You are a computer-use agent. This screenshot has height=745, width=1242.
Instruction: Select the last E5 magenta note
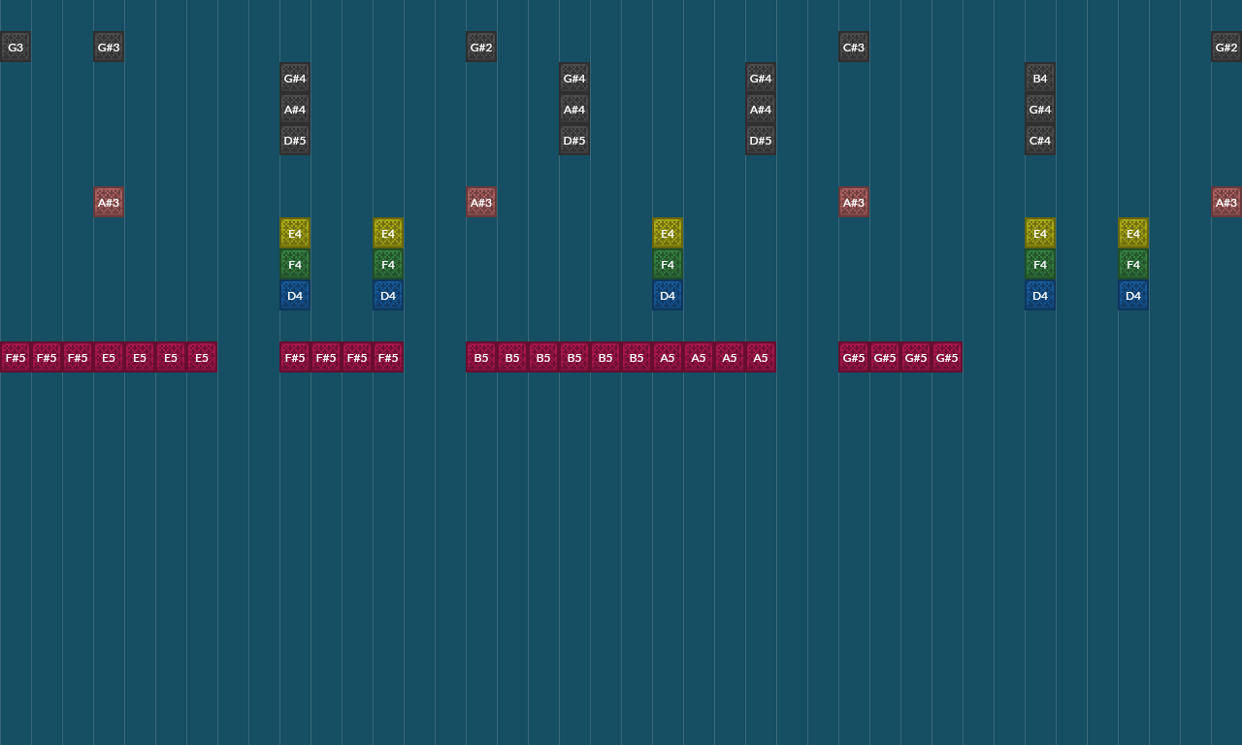point(202,357)
